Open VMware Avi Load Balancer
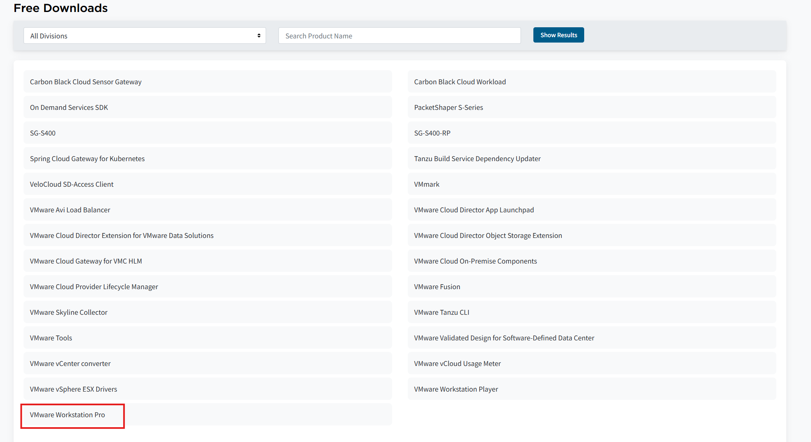 [x=208, y=210]
